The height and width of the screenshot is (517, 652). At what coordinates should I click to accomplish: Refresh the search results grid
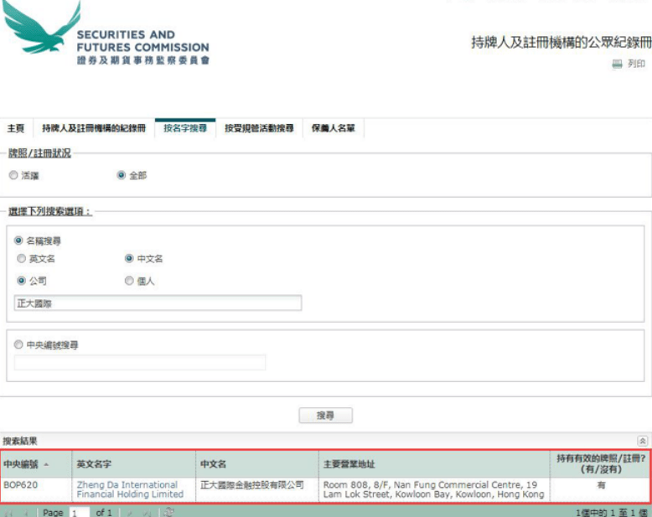[x=168, y=512]
